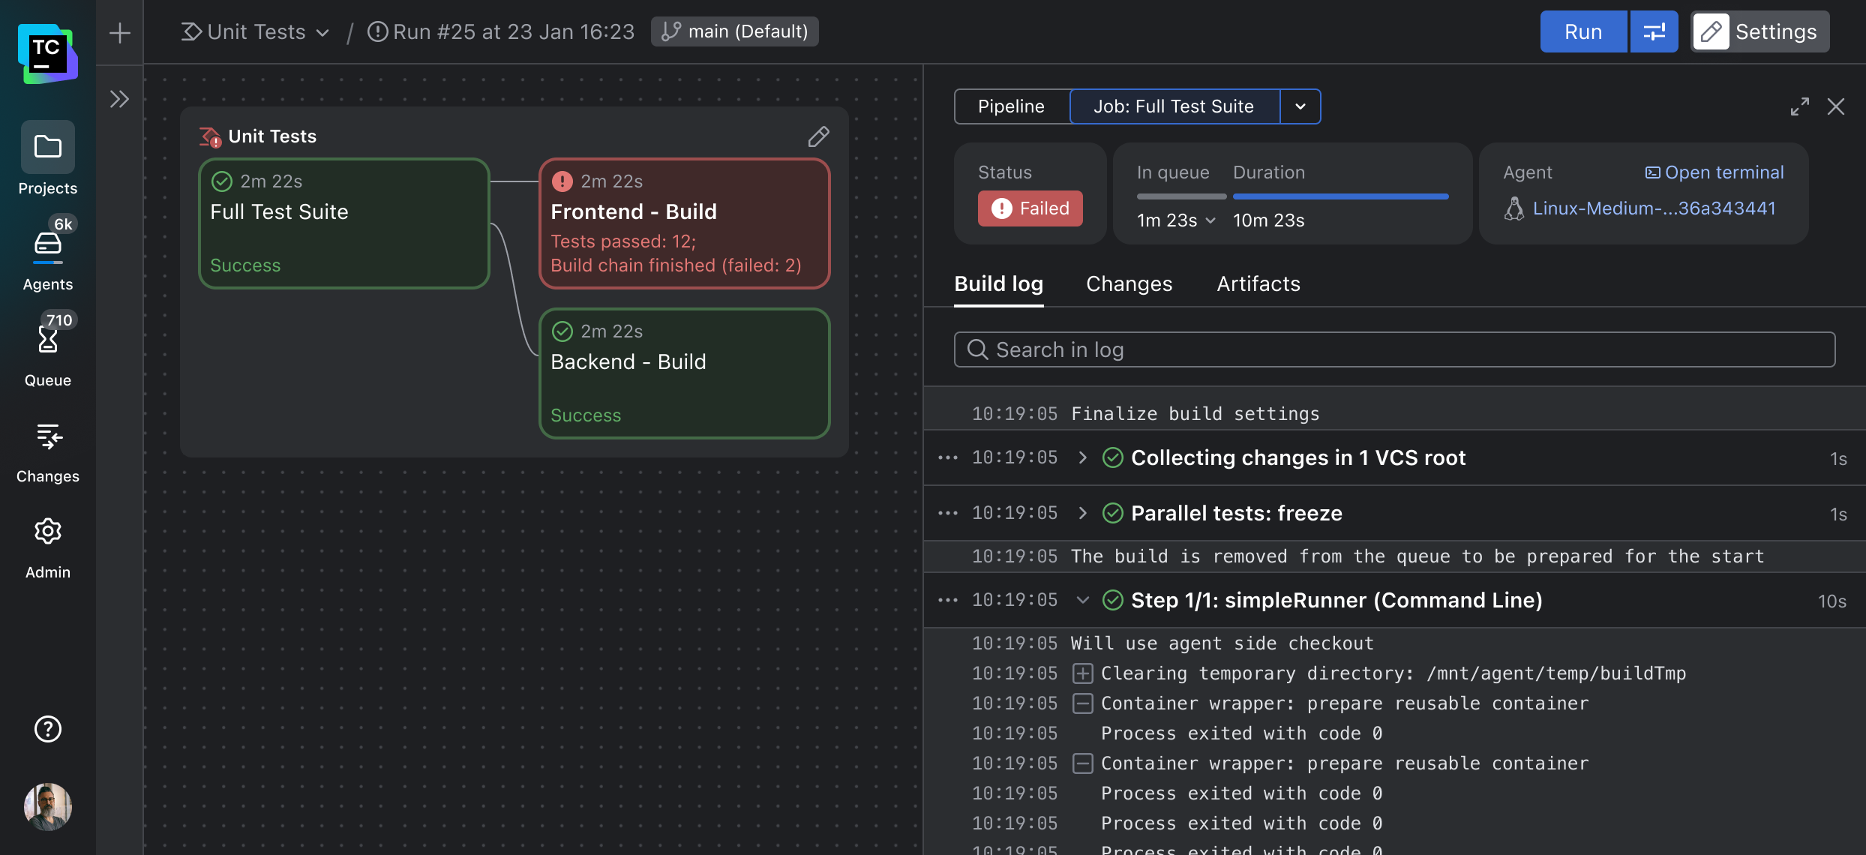Click the Linux penguin agent icon

point(1514,208)
